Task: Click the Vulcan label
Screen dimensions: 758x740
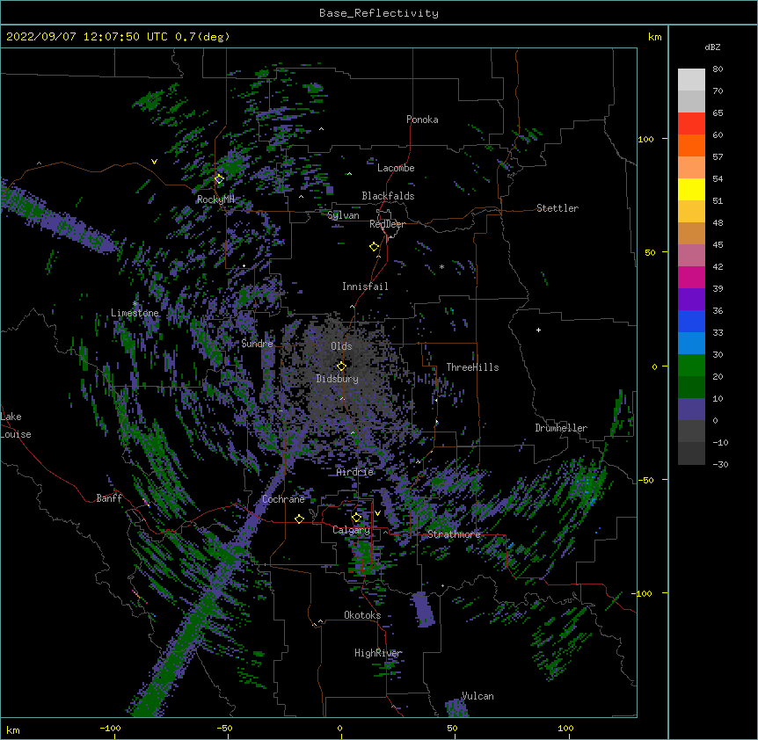Action: (477, 696)
